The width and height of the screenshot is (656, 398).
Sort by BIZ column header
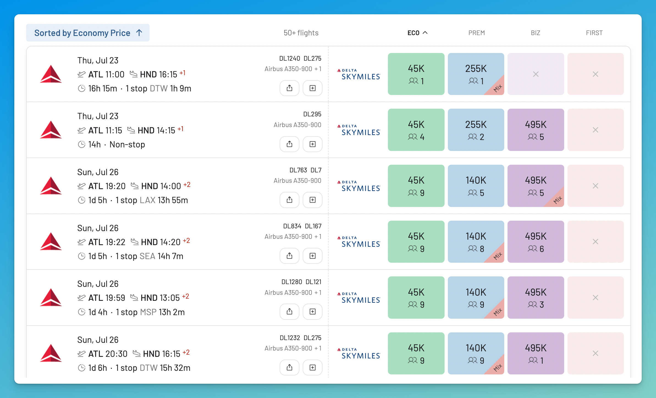(x=535, y=33)
